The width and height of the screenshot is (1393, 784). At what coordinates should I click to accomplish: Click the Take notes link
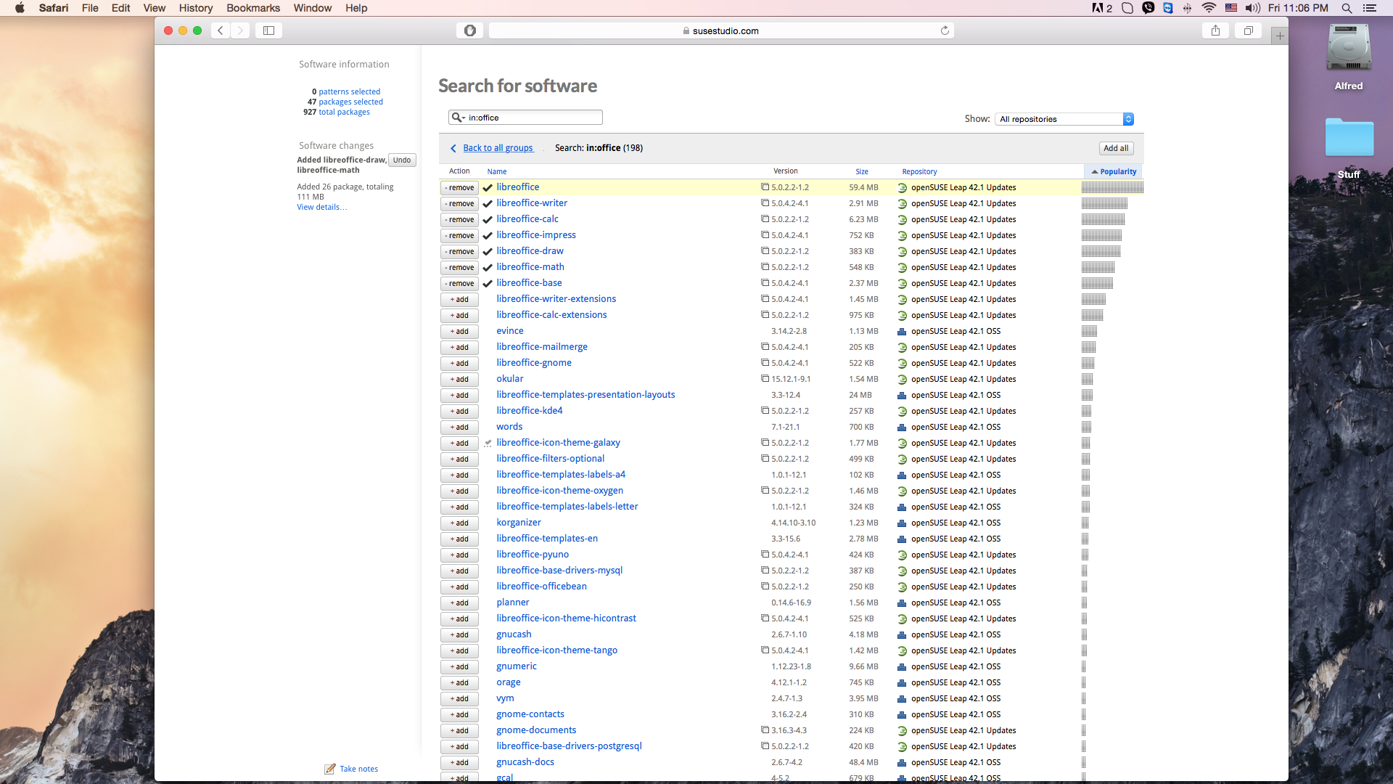coord(358,769)
